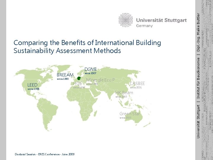Click 'since 1990' under BREEAM
The height and width of the screenshot is (160, 213).
[63, 79]
